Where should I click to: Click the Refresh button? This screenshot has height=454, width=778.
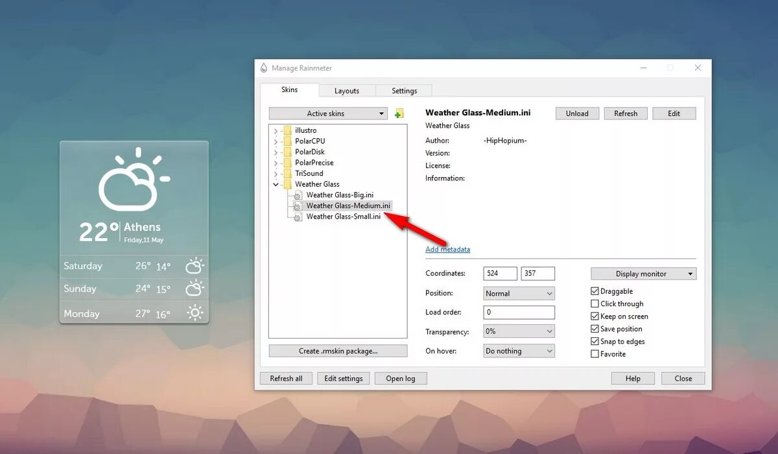[626, 113]
